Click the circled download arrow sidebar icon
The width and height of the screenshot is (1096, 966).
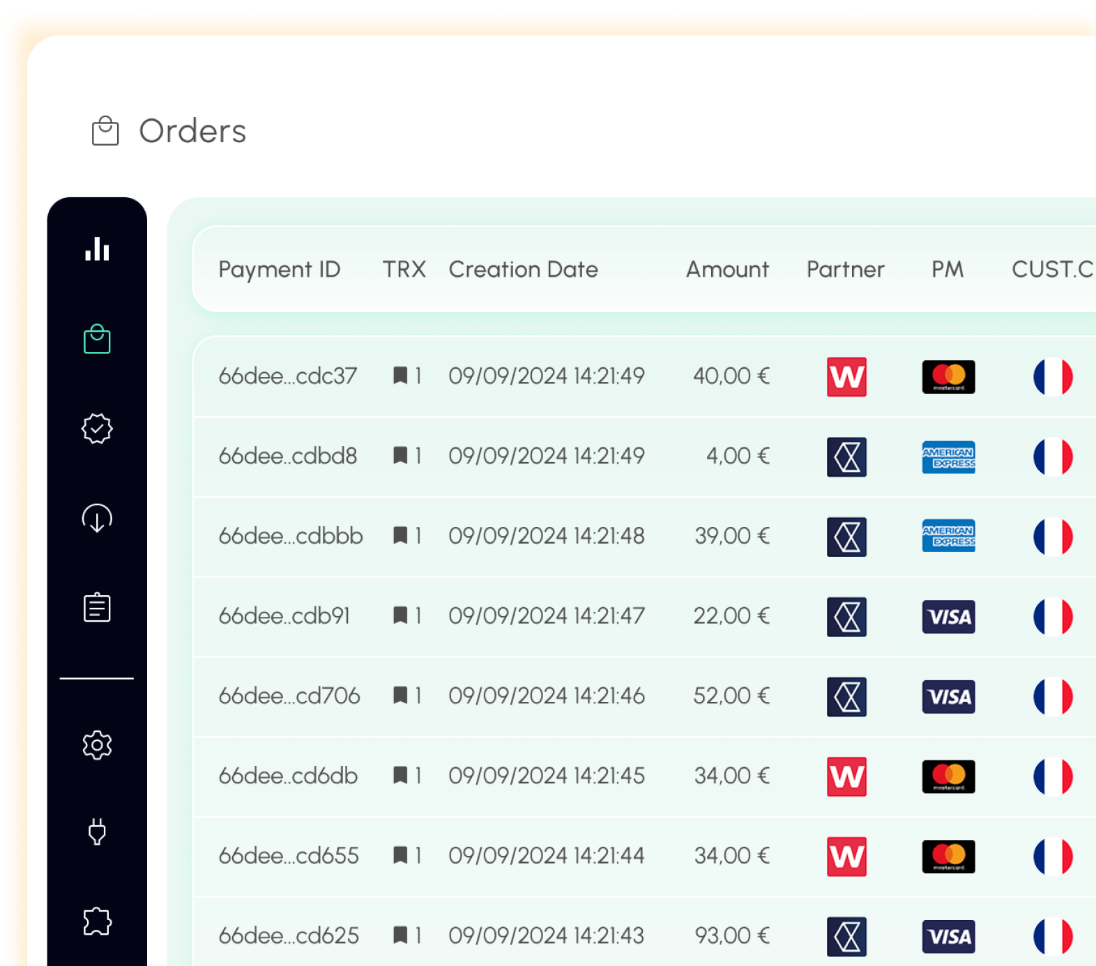coord(97,519)
